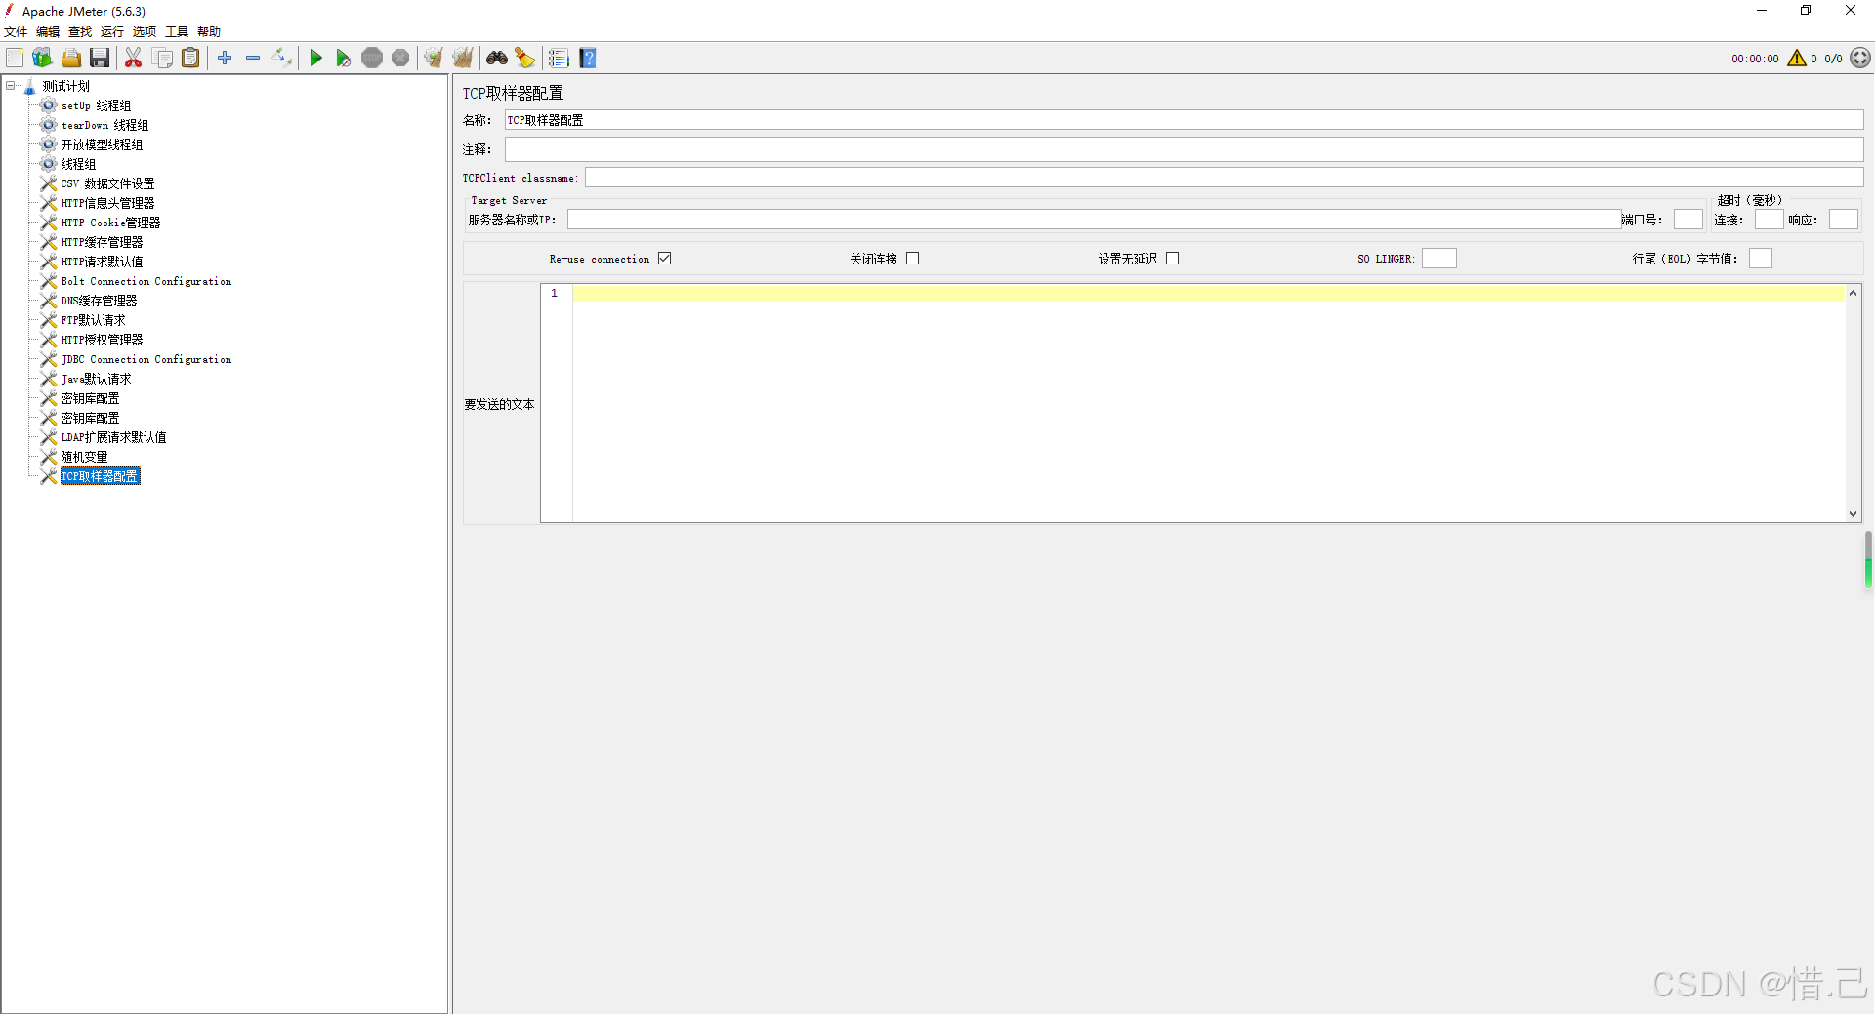
Task: Select 随机变量 in the tree
Action: (x=84, y=457)
